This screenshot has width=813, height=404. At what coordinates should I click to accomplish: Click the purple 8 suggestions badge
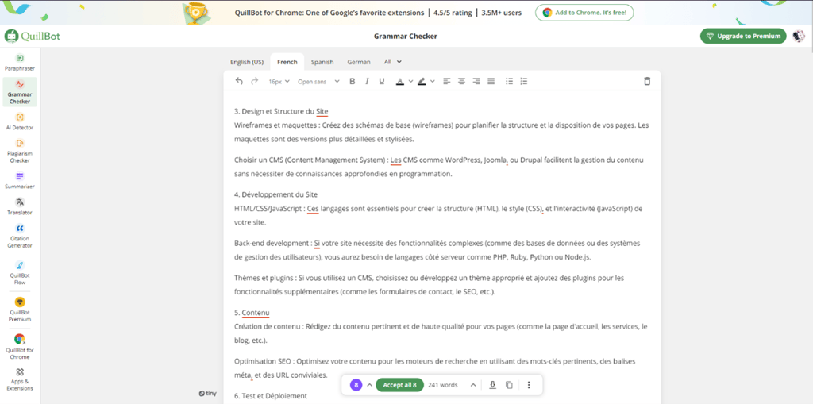click(x=356, y=385)
